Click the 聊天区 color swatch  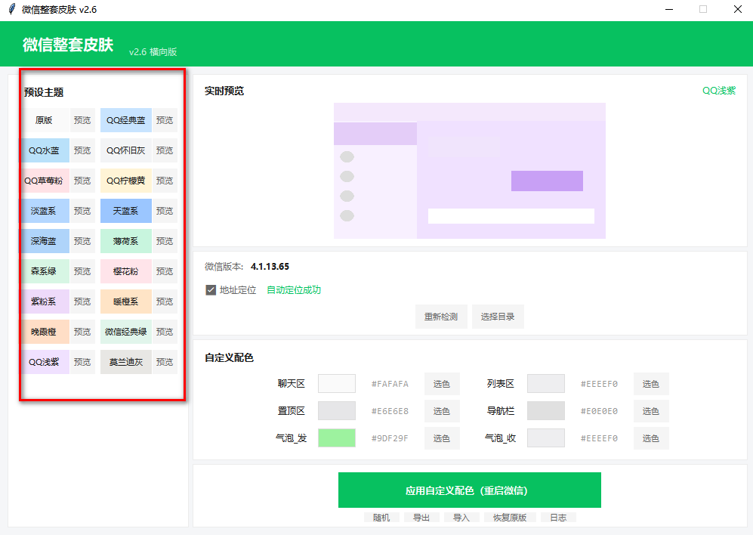(x=337, y=384)
